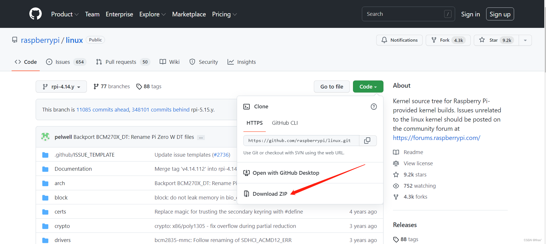546x244 pixels.
Task: Switch to the Pull requests tab
Action: (x=123, y=62)
